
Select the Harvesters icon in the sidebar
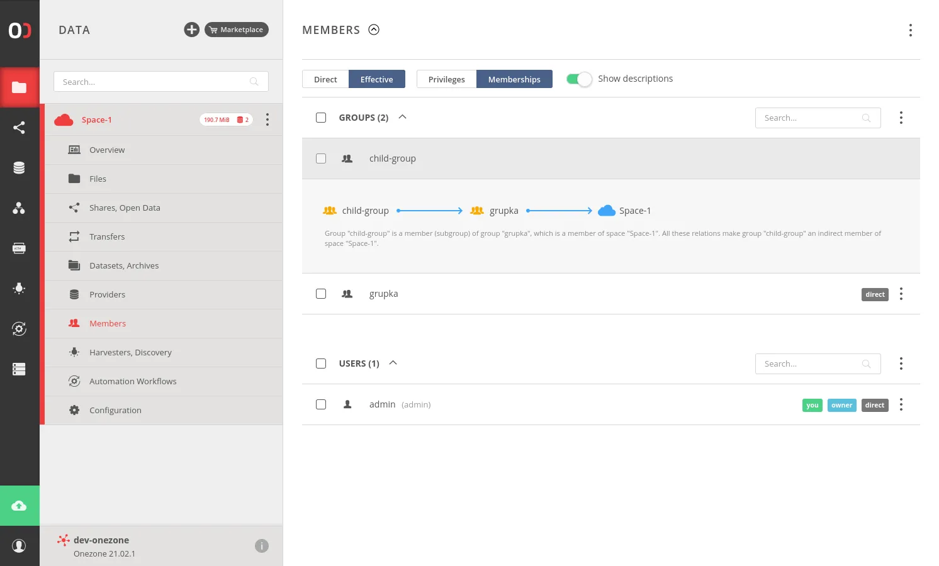coord(19,289)
